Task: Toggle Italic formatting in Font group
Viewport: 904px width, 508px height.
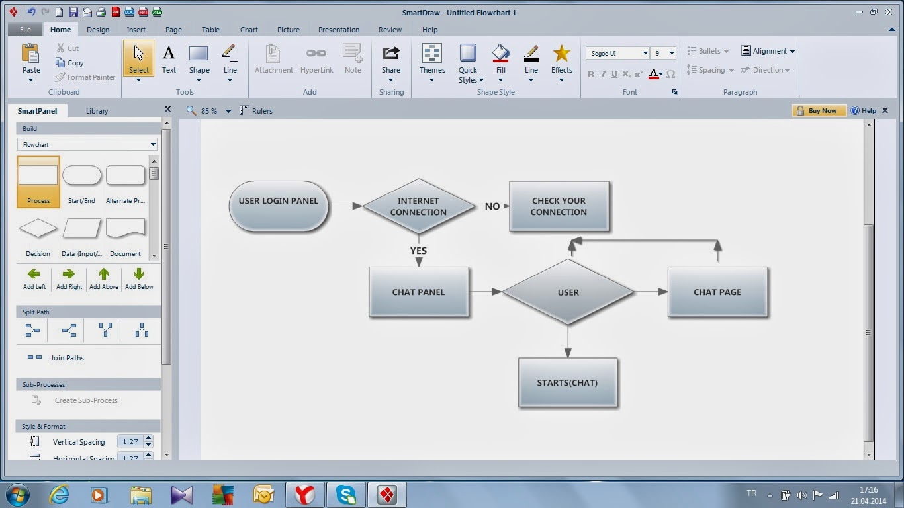Action: pyautogui.click(x=603, y=75)
